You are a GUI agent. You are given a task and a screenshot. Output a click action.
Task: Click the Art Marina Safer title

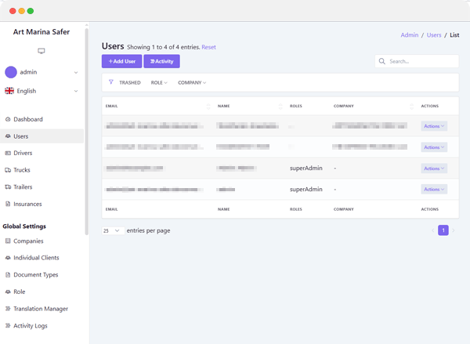(42, 32)
